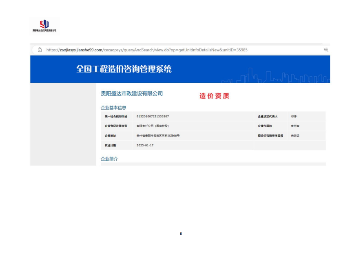Click the 企业简介 section heading
This screenshot has width=363, height=254.
109,159
